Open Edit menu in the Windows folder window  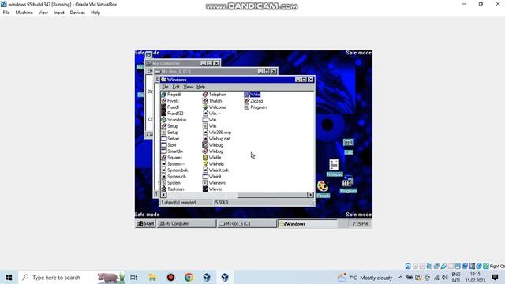(x=176, y=87)
